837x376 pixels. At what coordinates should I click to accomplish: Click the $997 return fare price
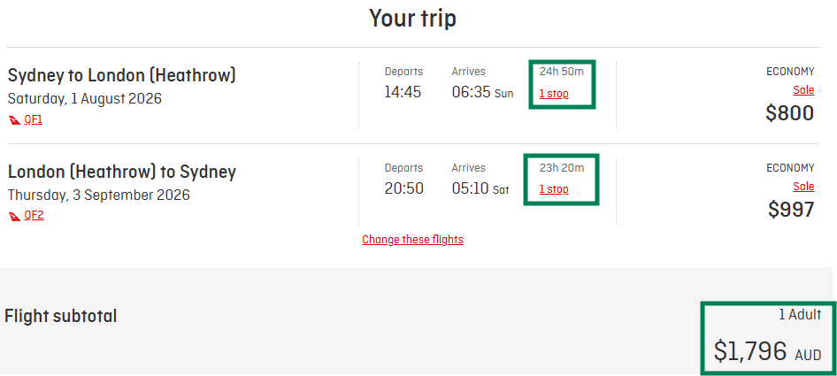[789, 209]
